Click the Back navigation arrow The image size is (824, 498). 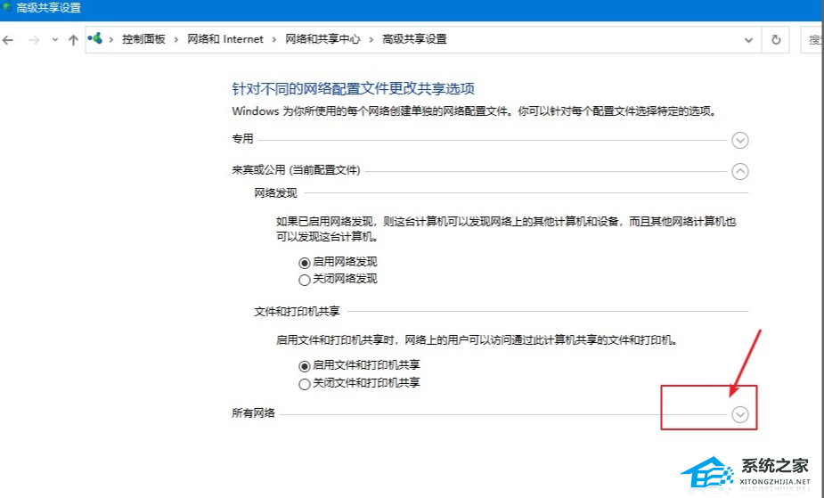click(x=7, y=39)
